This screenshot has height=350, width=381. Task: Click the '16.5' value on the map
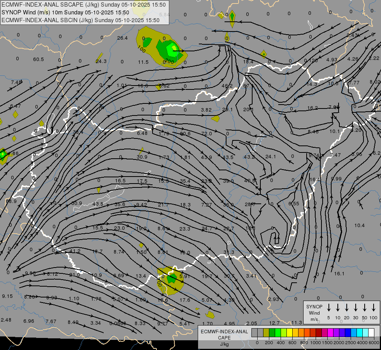[x=120, y=180]
